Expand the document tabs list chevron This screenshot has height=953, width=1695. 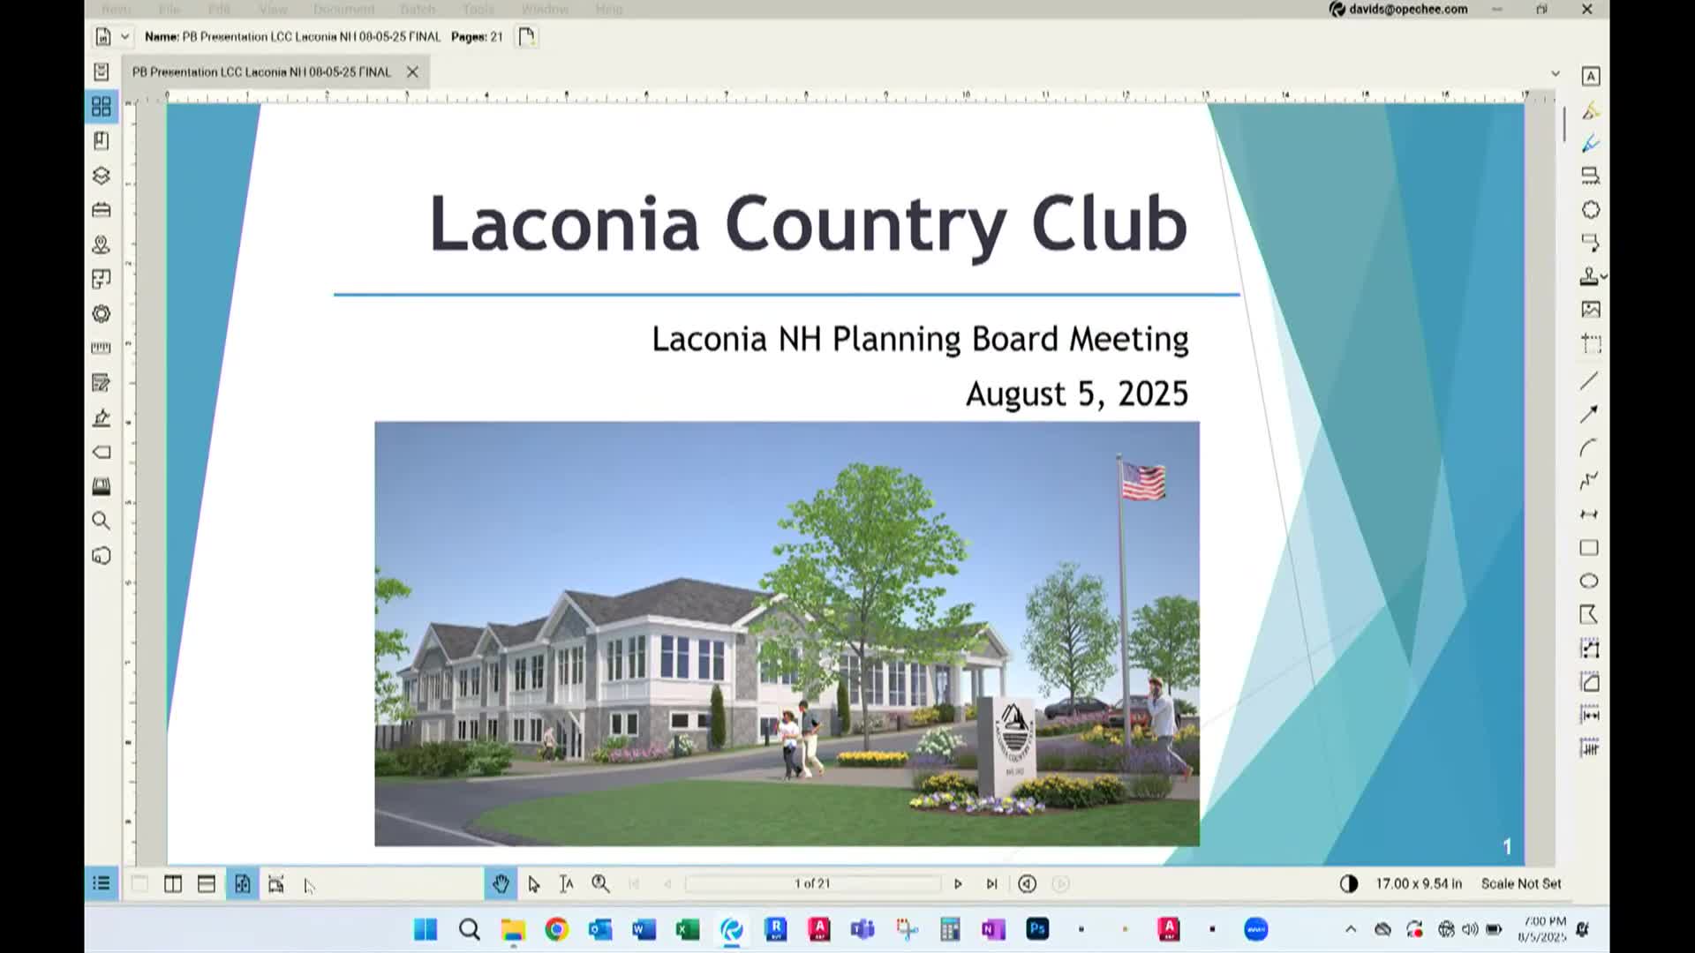[x=1556, y=73]
